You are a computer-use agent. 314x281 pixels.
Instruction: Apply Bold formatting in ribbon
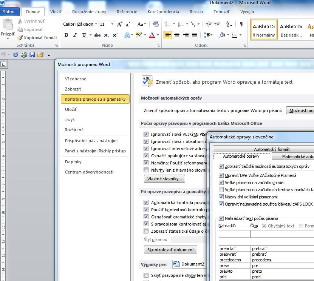(66, 35)
